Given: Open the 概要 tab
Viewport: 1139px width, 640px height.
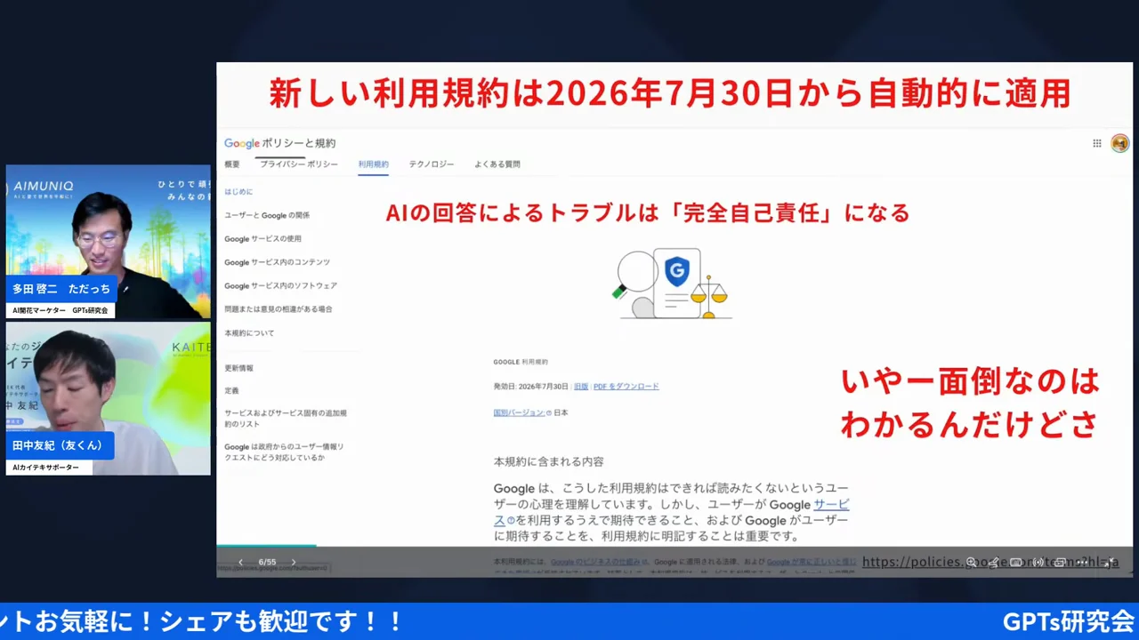Looking at the screenshot, I should coord(232,164).
